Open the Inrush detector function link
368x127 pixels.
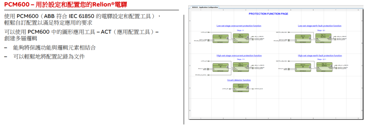click(239, 80)
